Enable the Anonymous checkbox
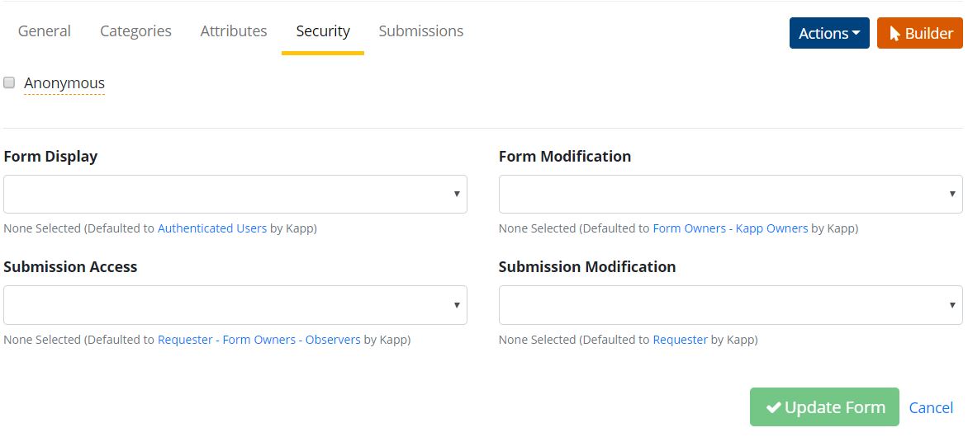 10,82
